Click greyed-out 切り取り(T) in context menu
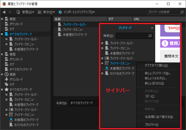Viewport: 186px width, 130px height. click(158, 91)
